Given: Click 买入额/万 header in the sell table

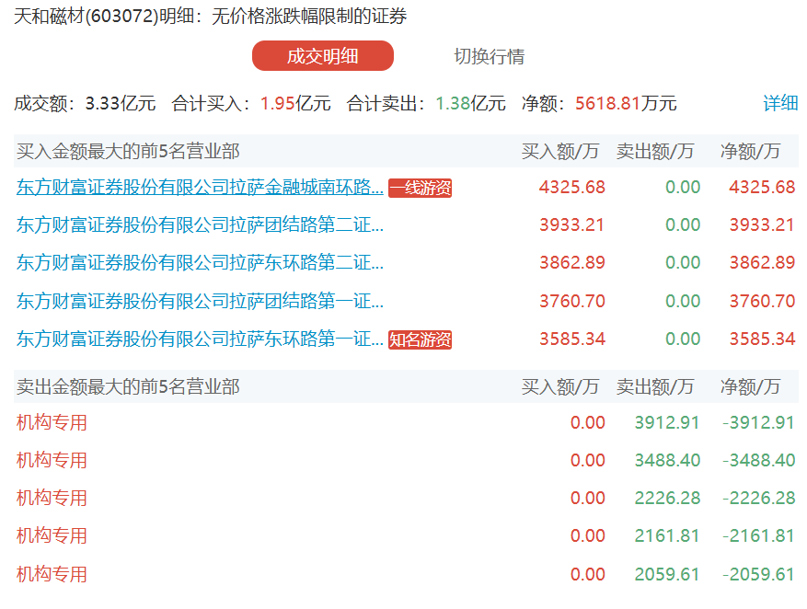Looking at the screenshot, I should click(x=560, y=386).
